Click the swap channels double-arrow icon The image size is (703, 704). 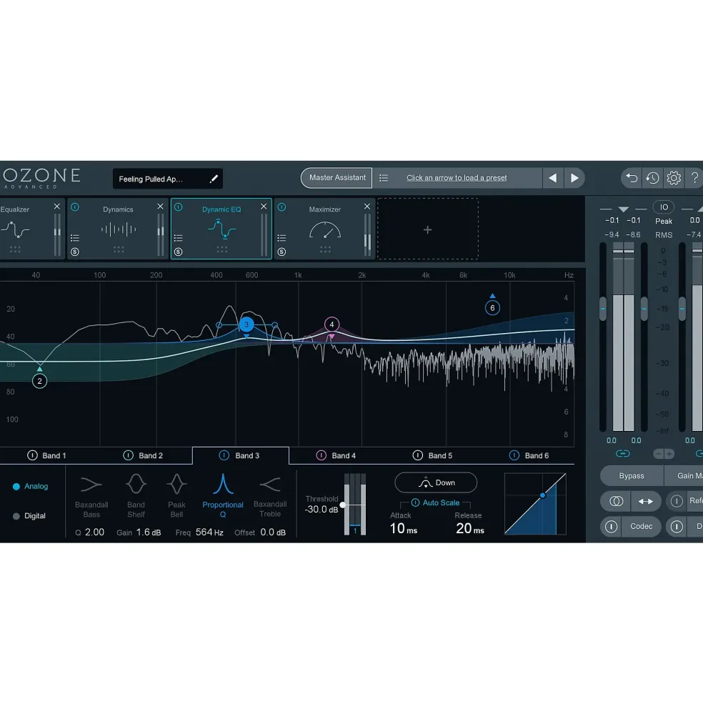pyautogui.click(x=646, y=501)
